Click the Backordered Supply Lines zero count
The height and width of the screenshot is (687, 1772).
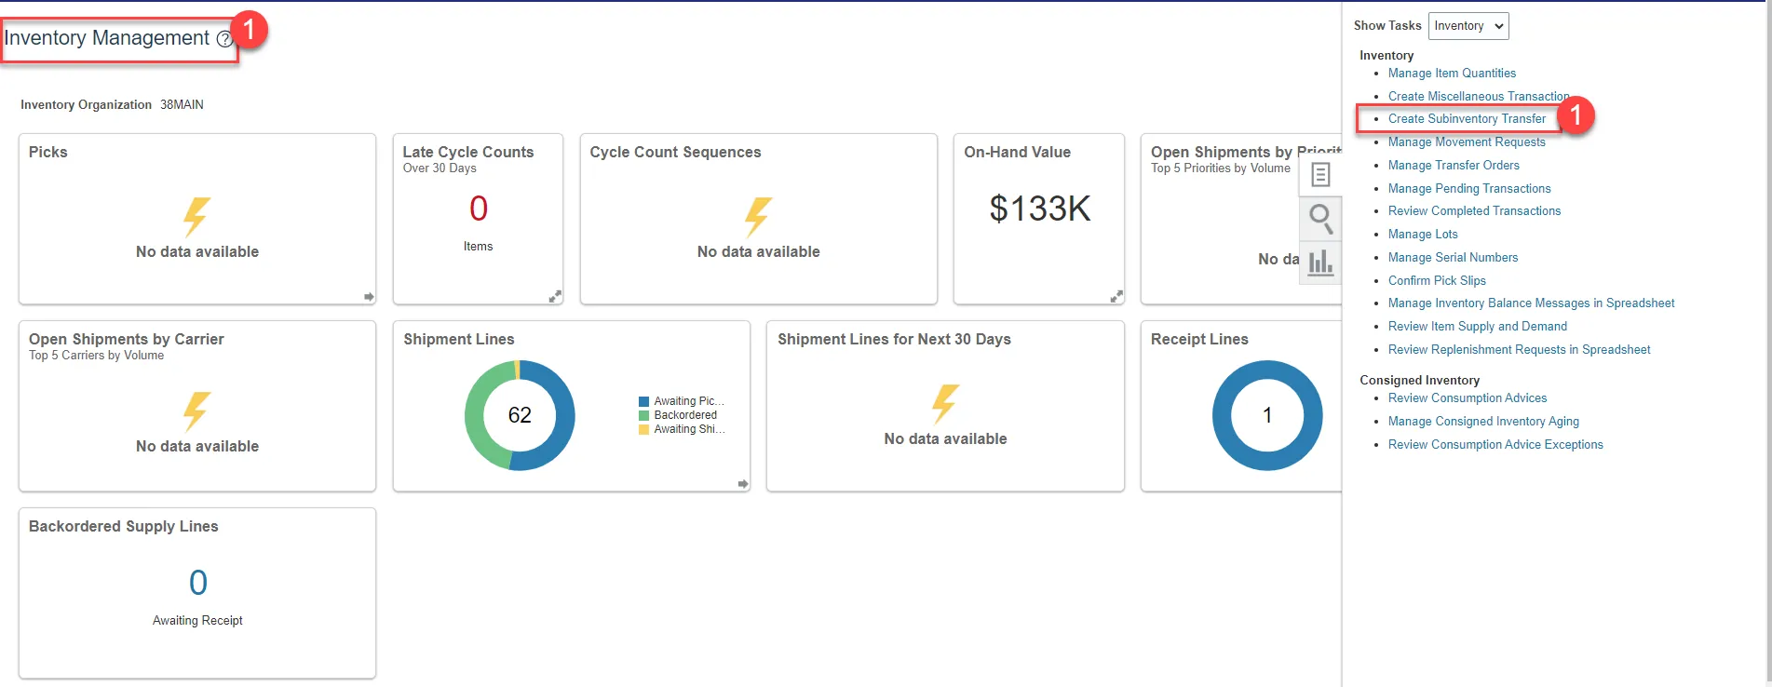(197, 583)
